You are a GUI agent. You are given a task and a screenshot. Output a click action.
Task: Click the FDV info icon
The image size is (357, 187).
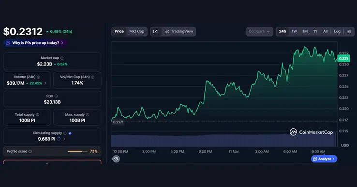coord(56,96)
